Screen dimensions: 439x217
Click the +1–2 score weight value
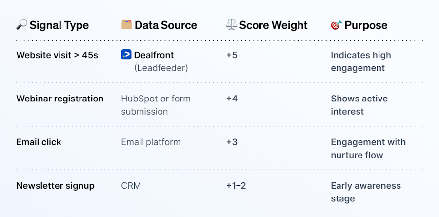click(x=236, y=186)
